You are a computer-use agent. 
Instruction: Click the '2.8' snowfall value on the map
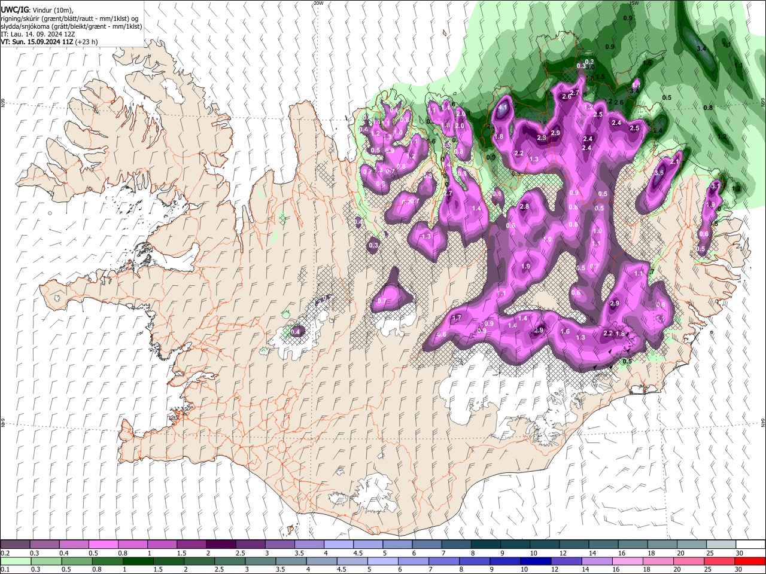(x=524, y=206)
